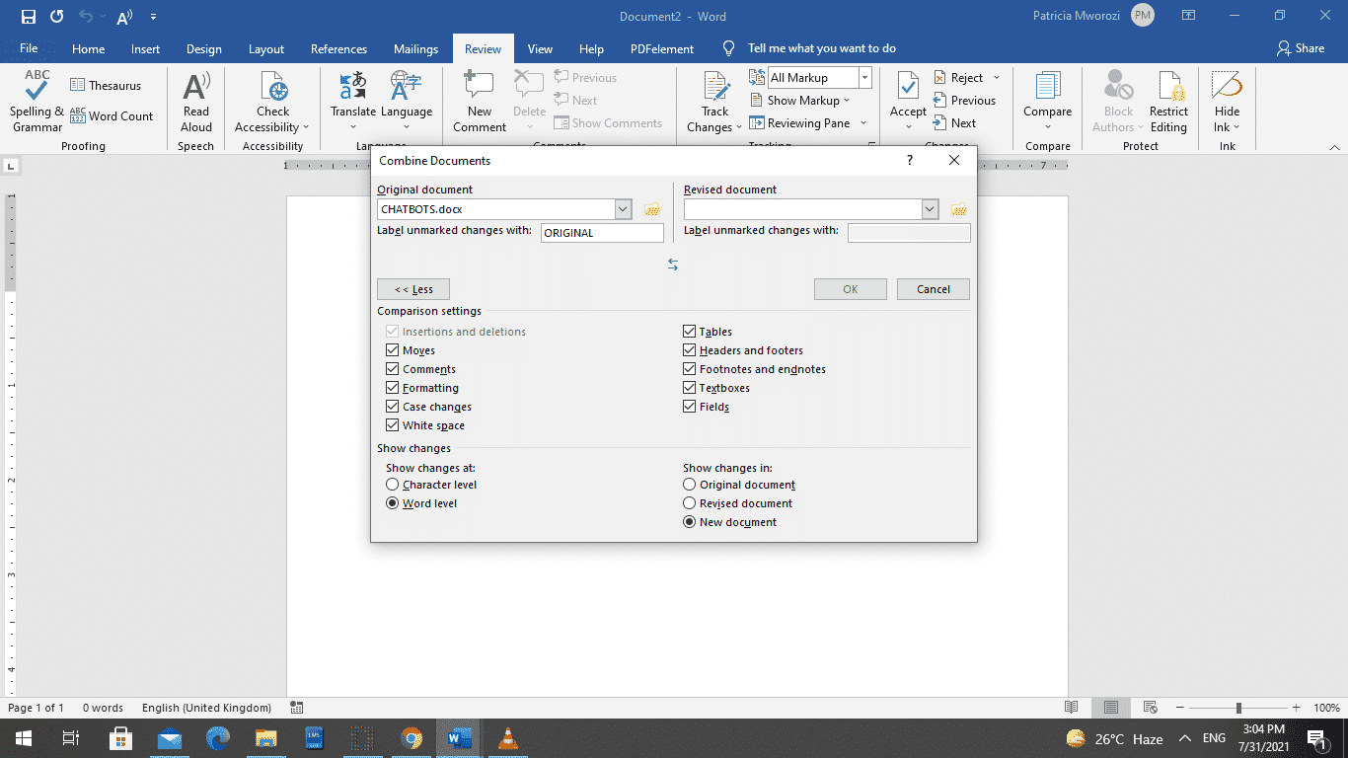This screenshot has height=758, width=1348.
Task: Click the Revised document label field
Action: [908, 232]
